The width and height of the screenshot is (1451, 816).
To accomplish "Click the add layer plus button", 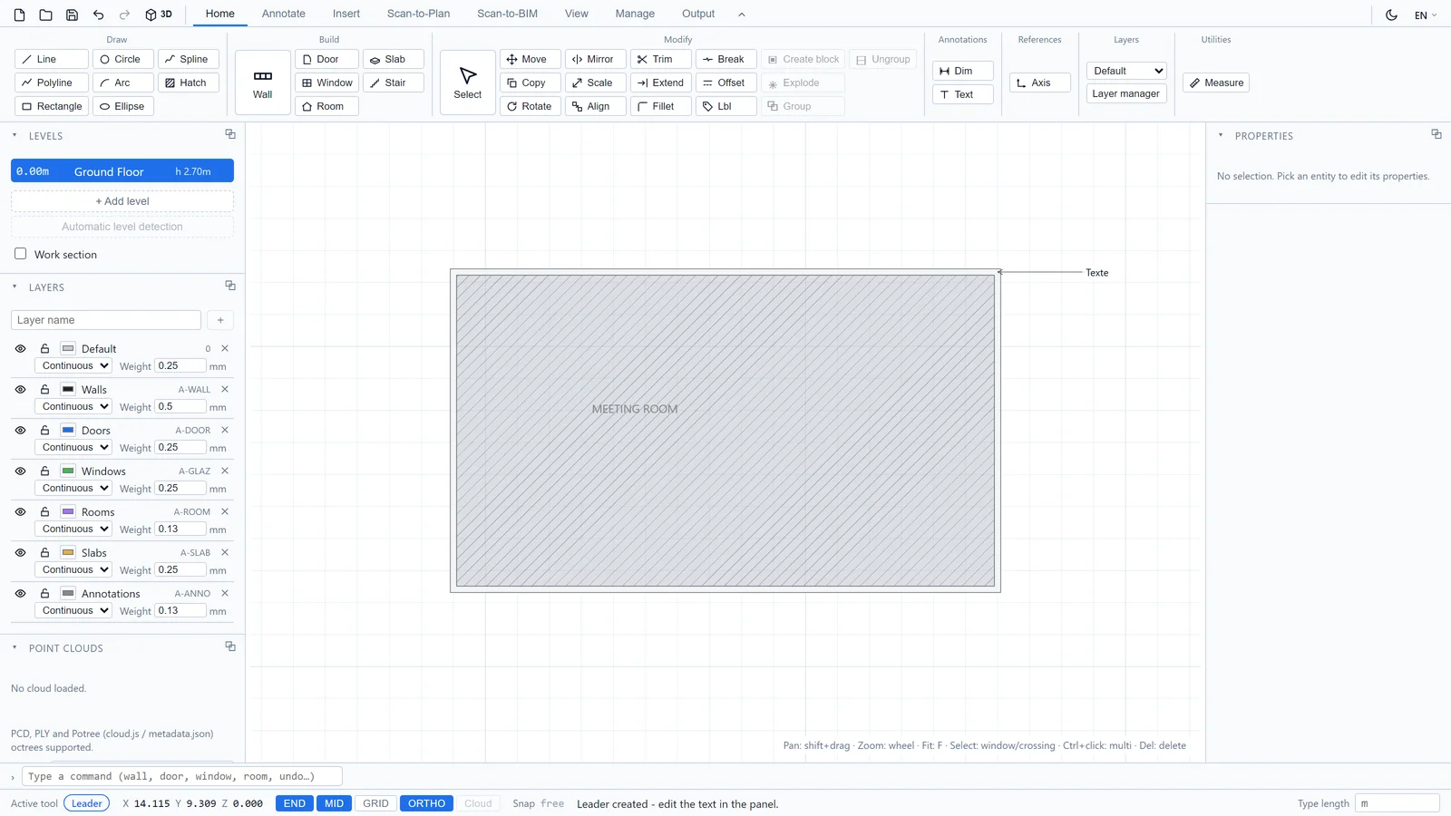I will [220, 320].
